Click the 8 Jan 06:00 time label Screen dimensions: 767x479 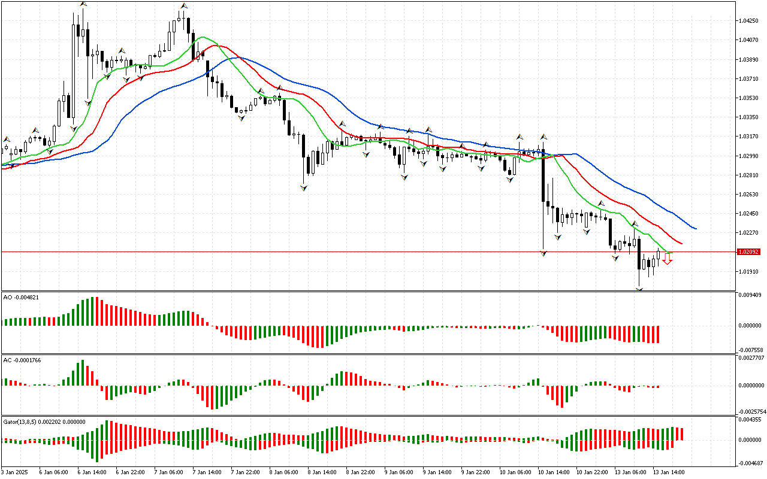[284, 472]
